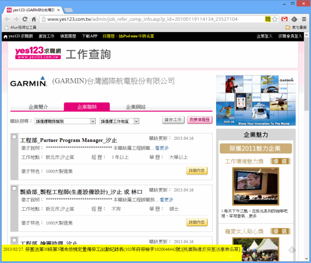The image size is (311, 263).
Task: Open the Gmail extension icon
Action: (x=284, y=19)
